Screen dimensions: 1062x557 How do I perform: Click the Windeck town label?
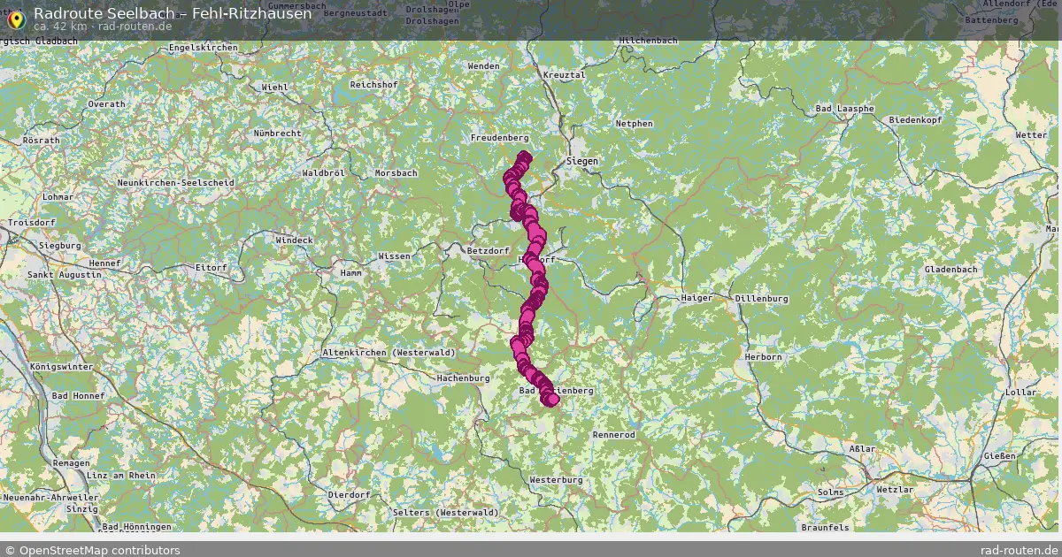coord(294,240)
